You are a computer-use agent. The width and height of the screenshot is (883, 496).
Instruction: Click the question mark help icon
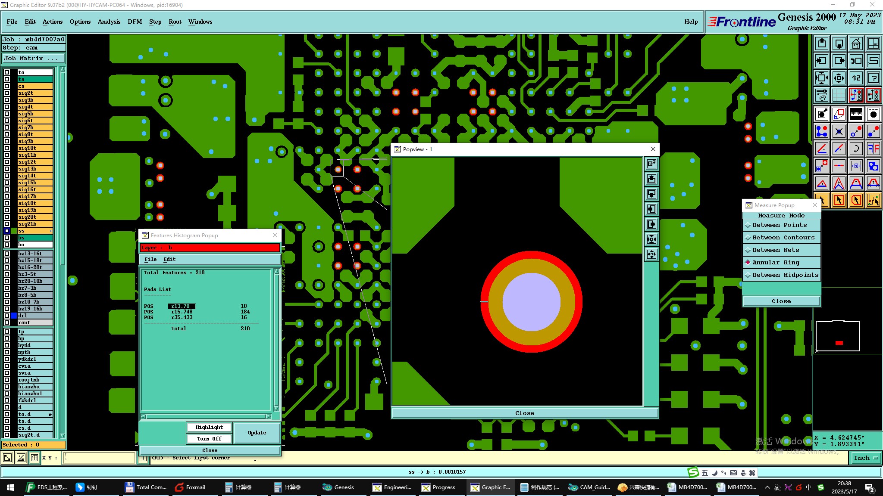pos(873,78)
